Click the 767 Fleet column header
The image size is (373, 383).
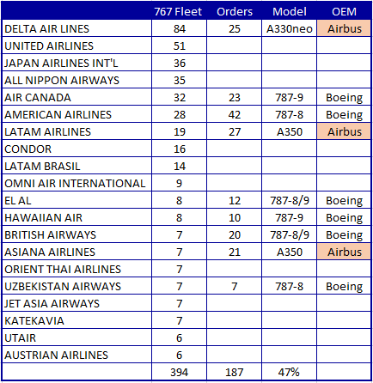(179, 12)
